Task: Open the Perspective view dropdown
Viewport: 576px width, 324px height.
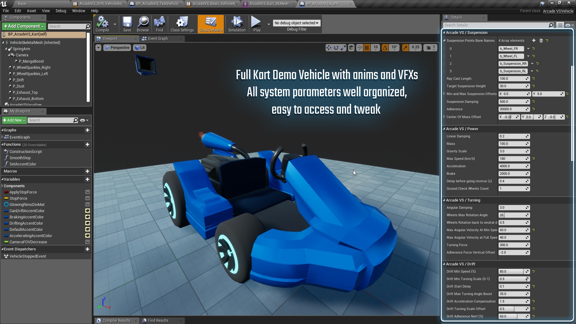Action: (x=117, y=47)
